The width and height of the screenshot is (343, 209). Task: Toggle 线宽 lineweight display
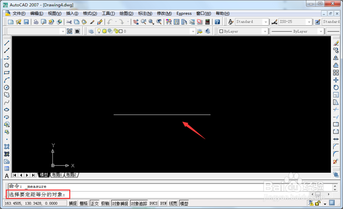tap(173, 203)
